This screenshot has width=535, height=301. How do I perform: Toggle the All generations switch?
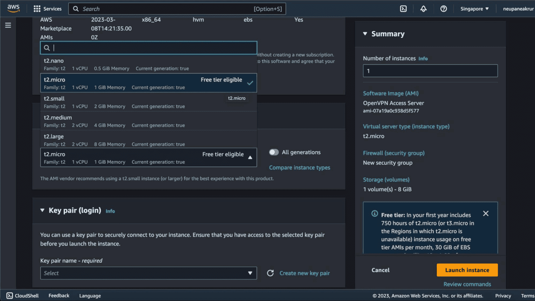point(274,152)
